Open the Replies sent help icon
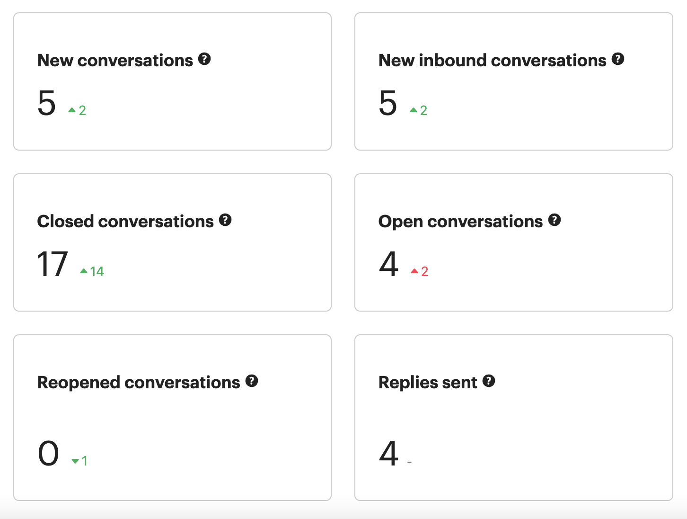The width and height of the screenshot is (687, 519). tap(489, 381)
